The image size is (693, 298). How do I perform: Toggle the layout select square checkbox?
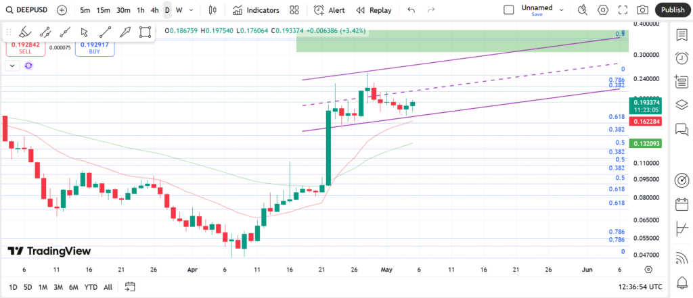pyautogui.click(x=509, y=10)
